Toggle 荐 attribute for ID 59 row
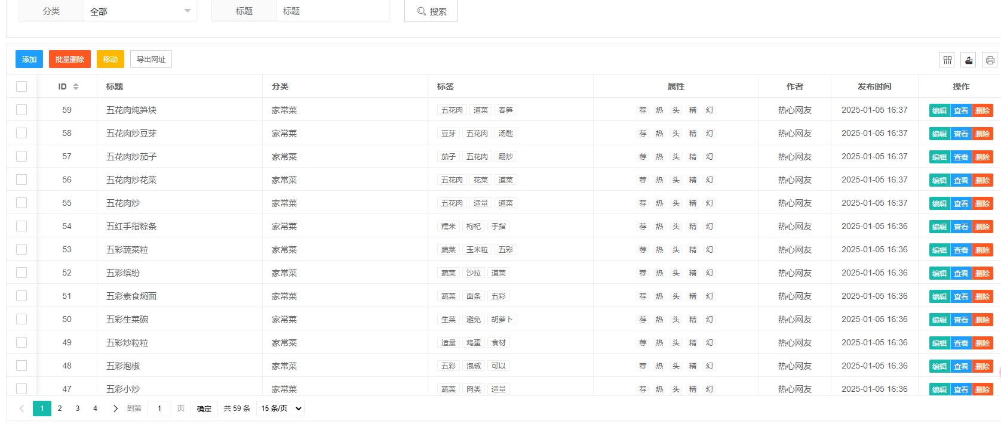The image size is (1001, 424). pyautogui.click(x=643, y=110)
